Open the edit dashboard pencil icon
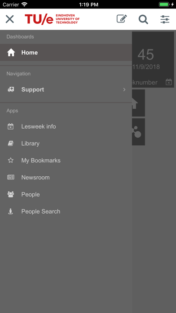176x313 pixels. (122, 19)
